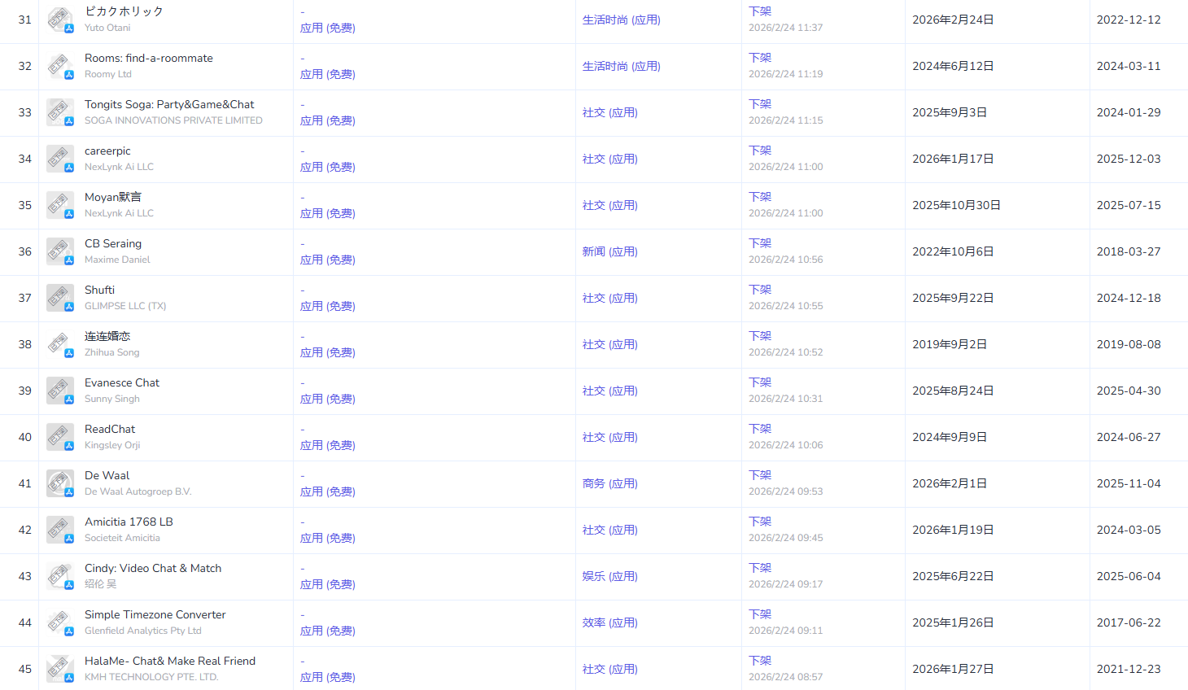
Task: Select the Shufti app icon
Action: (x=60, y=298)
